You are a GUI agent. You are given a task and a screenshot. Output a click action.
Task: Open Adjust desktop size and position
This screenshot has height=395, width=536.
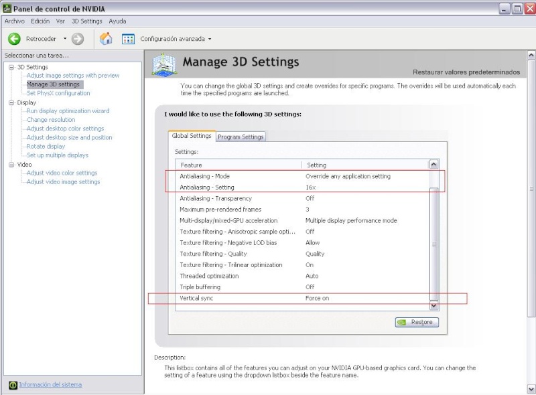point(70,138)
